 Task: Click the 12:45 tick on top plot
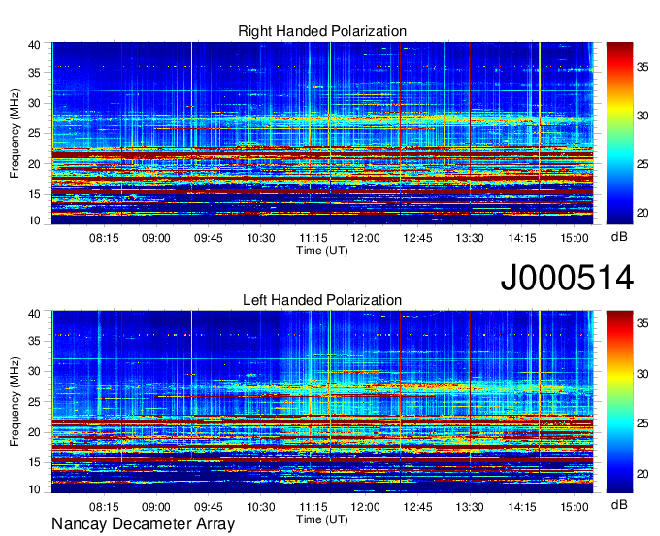click(417, 238)
